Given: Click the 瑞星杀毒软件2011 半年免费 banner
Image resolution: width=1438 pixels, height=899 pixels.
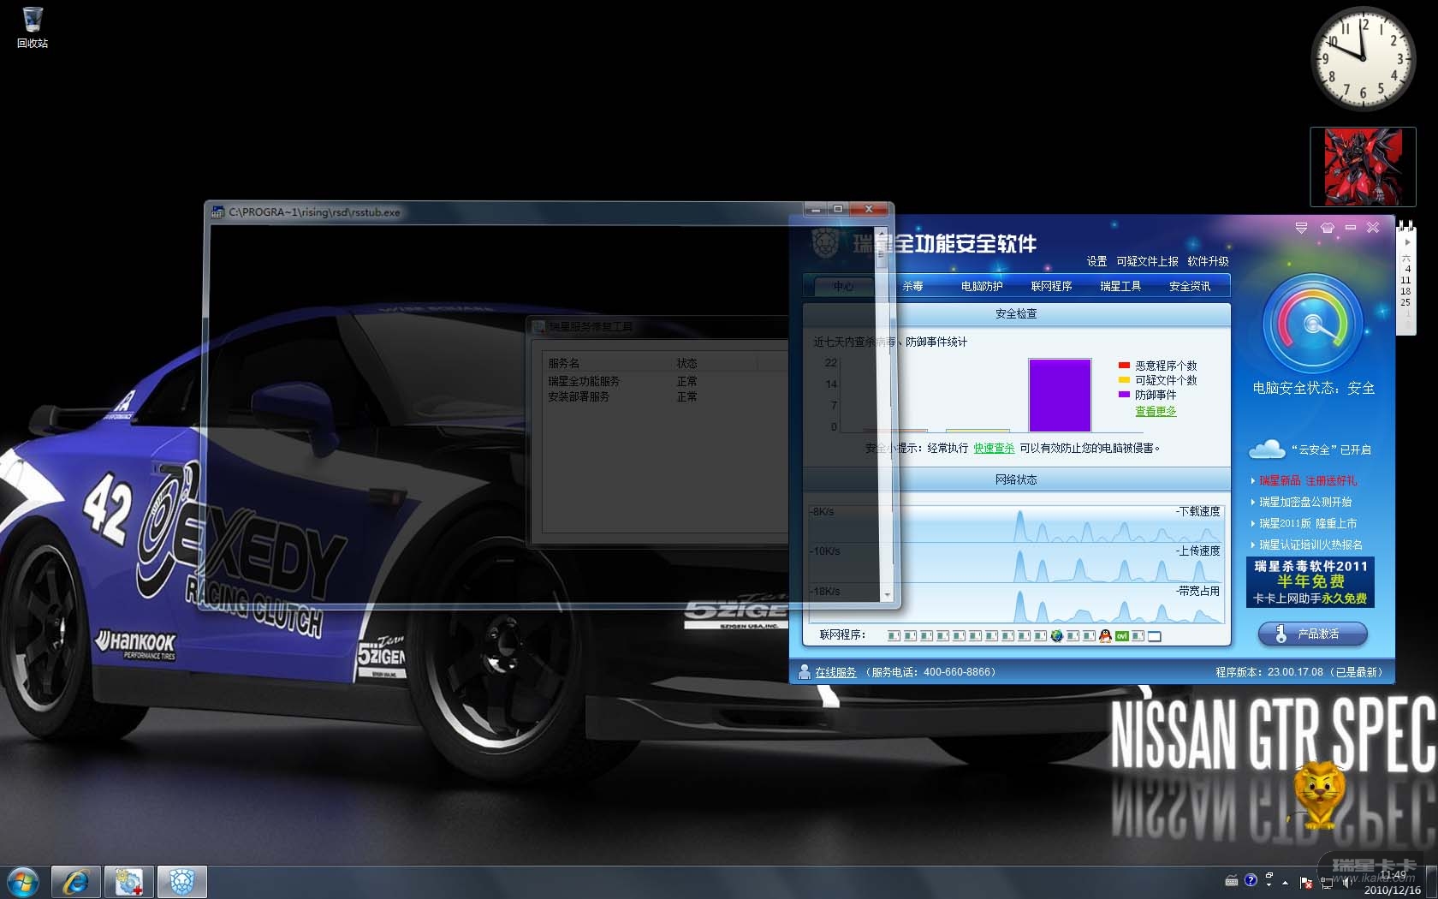Looking at the screenshot, I should tap(1310, 582).
